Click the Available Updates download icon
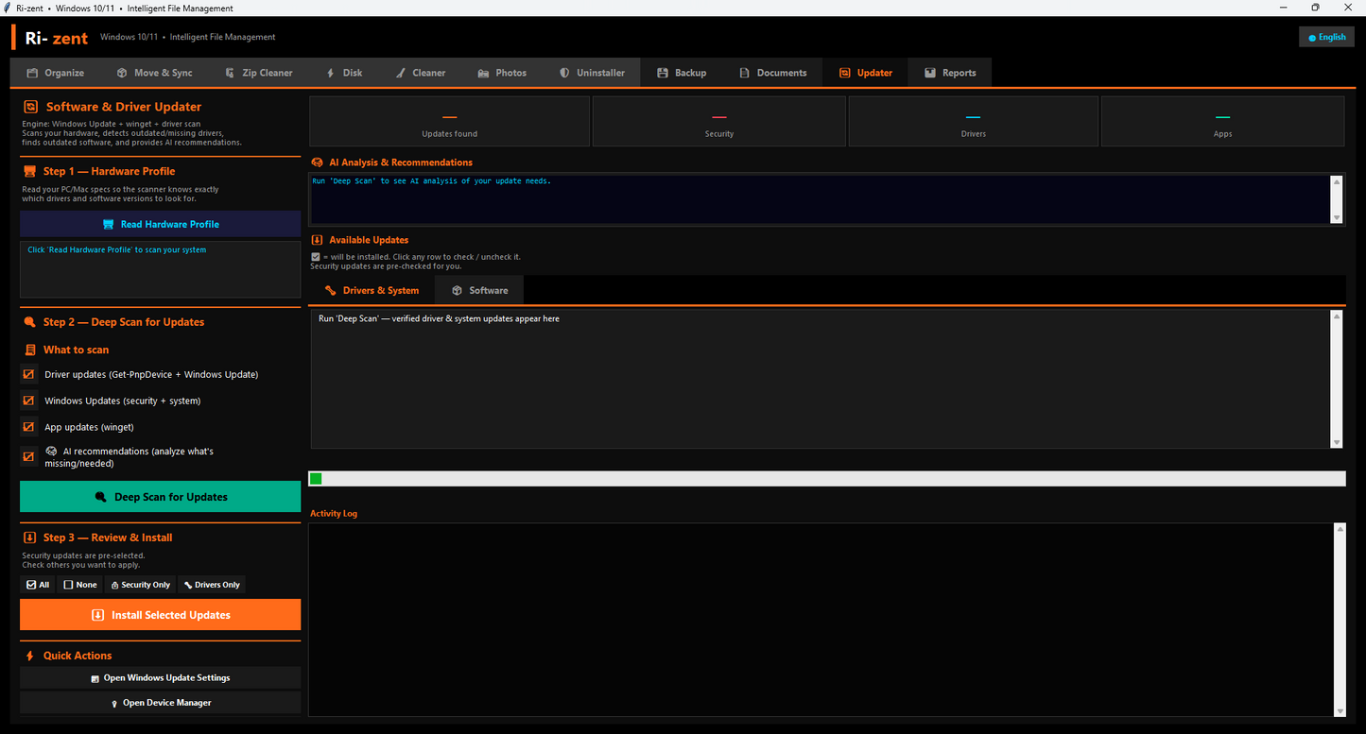The height and width of the screenshot is (734, 1366). [317, 240]
